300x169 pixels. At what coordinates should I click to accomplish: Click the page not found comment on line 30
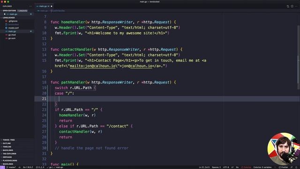point(92,148)
